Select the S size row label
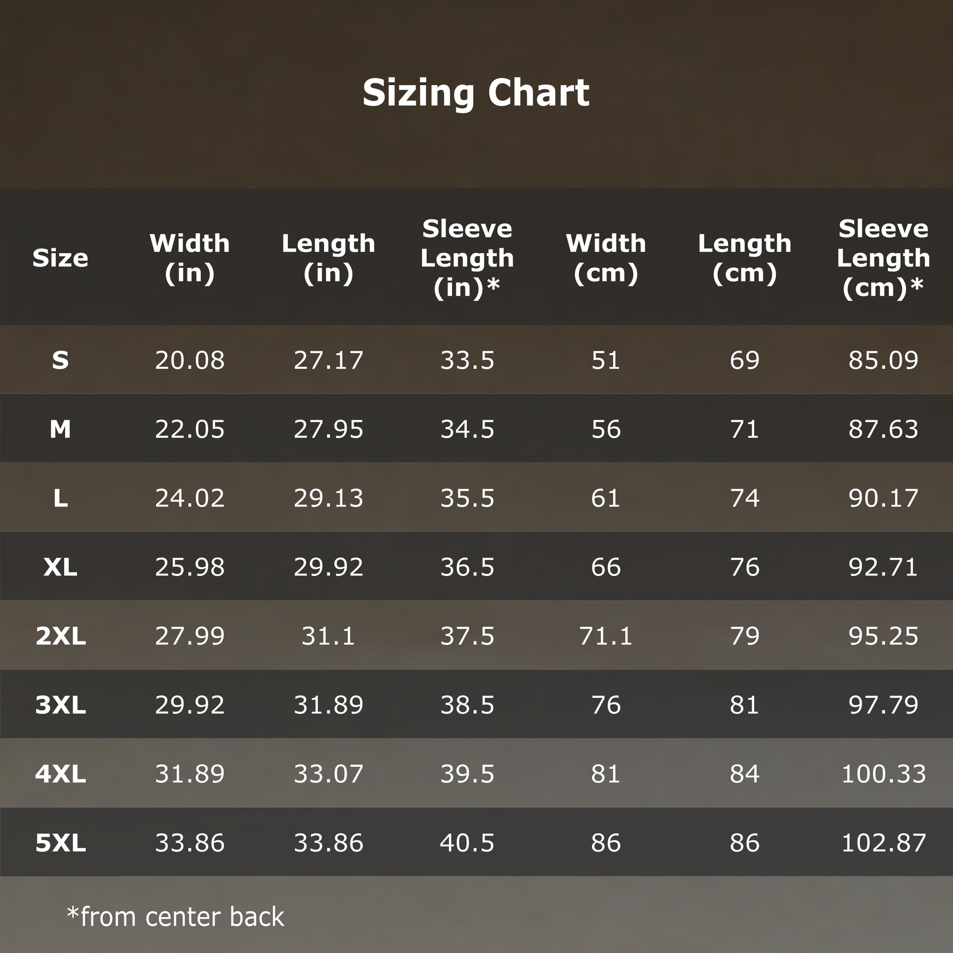953x953 pixels. (60, 360)
